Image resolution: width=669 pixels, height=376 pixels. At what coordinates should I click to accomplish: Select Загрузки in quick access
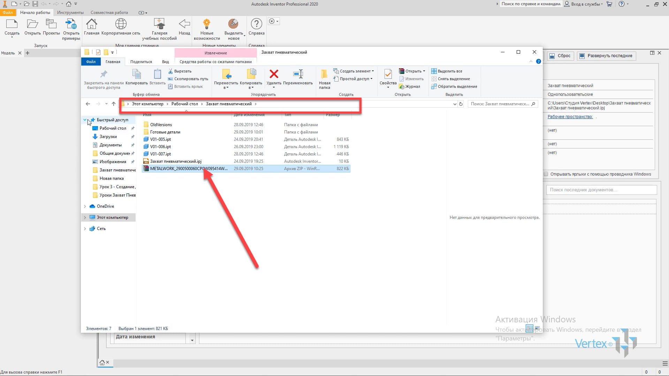coord(108,137)
